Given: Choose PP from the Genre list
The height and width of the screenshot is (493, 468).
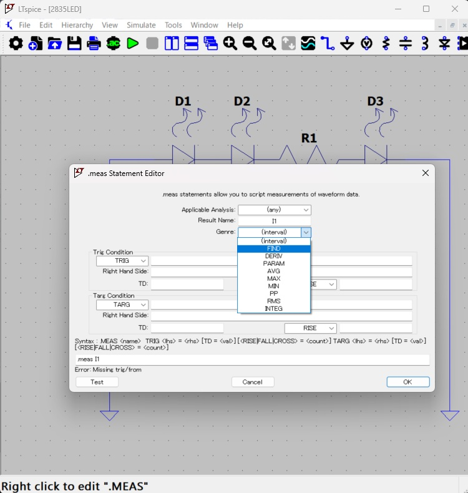Looking at the screenshot, I should click(x=274, y=294).
